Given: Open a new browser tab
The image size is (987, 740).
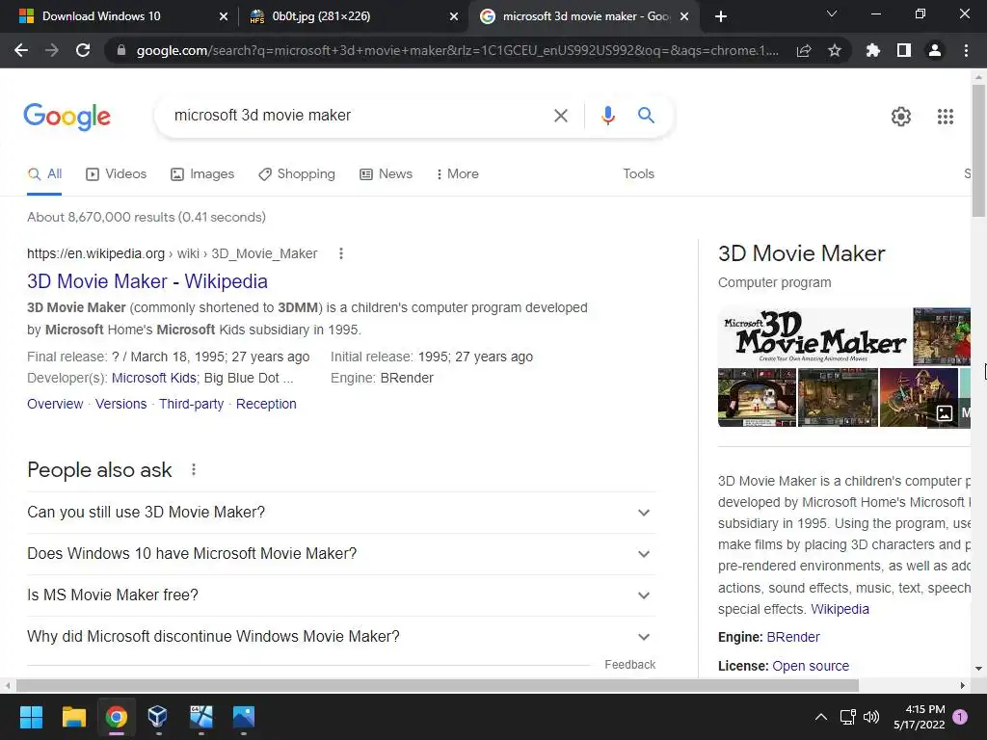Looking at the screenshot, I should coord(721,16).
